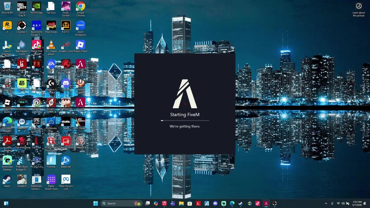Open the NVIDIA App shortcut
Viewport: 370px width, 208px height.
coord(36,8)
